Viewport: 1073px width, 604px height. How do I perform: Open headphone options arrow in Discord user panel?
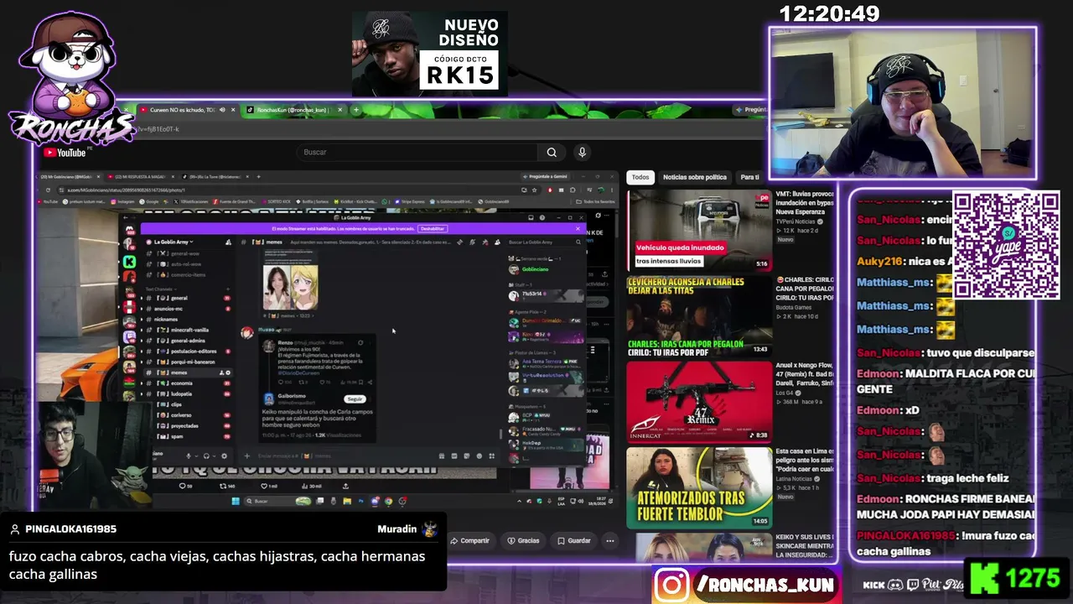click(214, 456)
